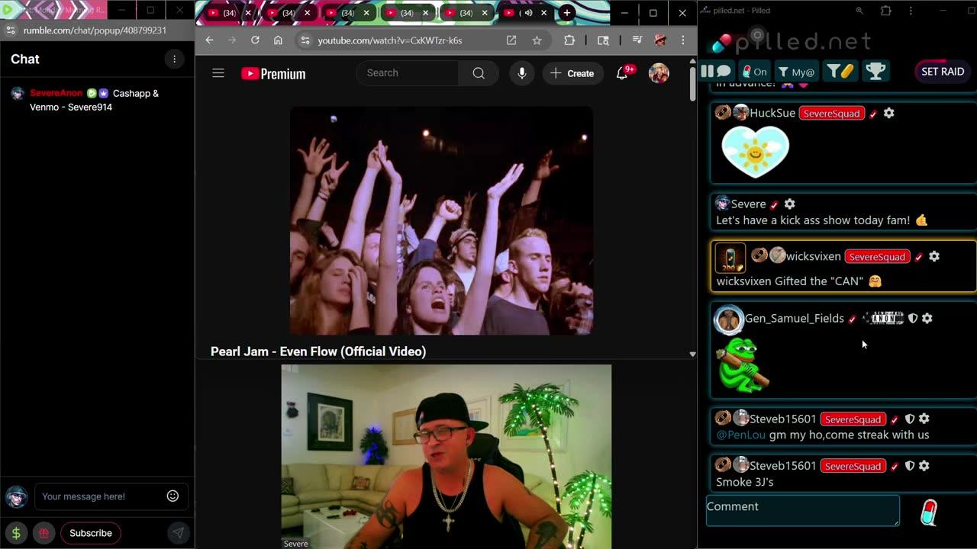Toggle the 'My@' mentions filter
This screenshot has width=977, height=549.
tap(796, 71)
